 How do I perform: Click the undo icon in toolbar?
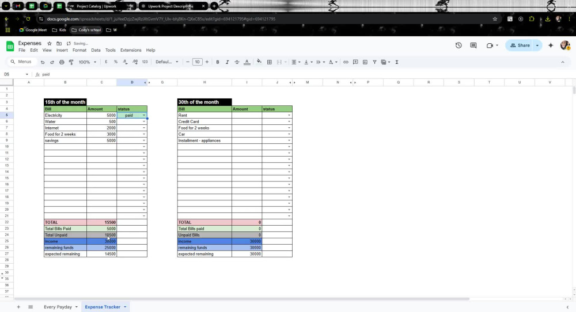[43, 62]
